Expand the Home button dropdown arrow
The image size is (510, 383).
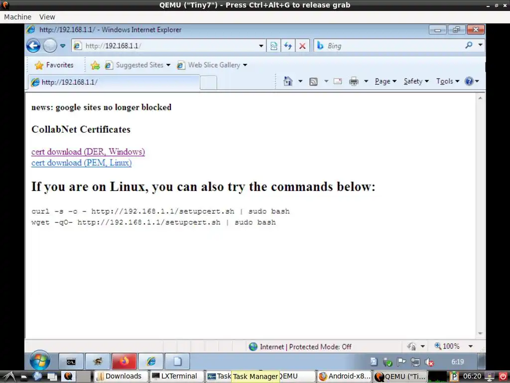coord(300,81)
